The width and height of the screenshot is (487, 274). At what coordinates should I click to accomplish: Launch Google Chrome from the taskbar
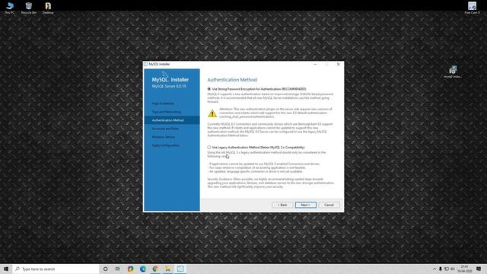pyautogui.click(x=155, y=269)
